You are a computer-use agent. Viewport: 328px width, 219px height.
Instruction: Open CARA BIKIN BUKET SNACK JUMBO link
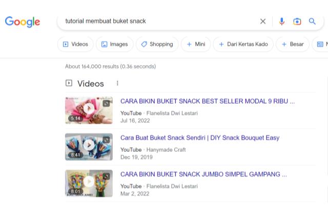click(203, 174)
